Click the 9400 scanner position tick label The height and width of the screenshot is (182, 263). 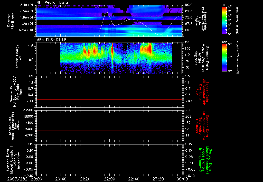pos(29,129)
